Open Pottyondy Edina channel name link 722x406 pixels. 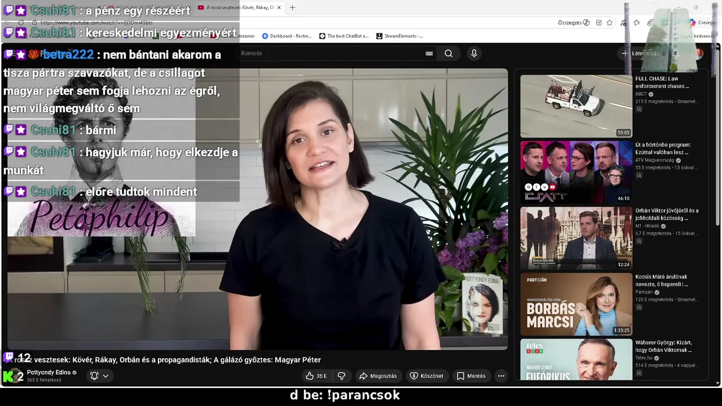point(49,373)
